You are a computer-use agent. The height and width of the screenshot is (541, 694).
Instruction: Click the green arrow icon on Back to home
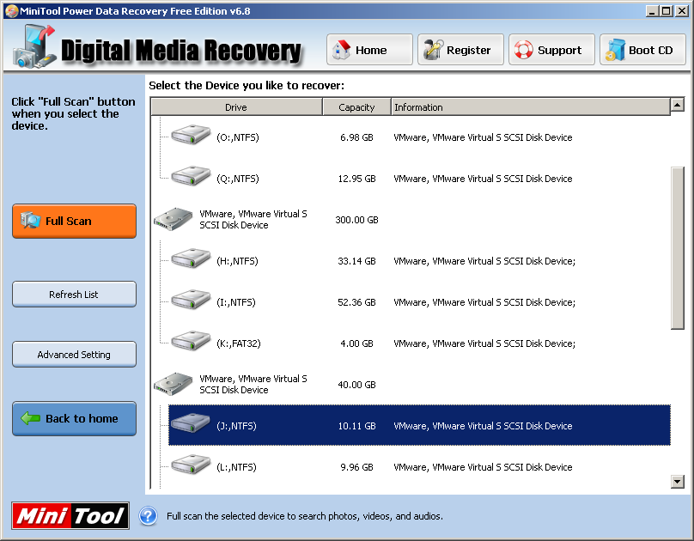click(x=31, y=418)
